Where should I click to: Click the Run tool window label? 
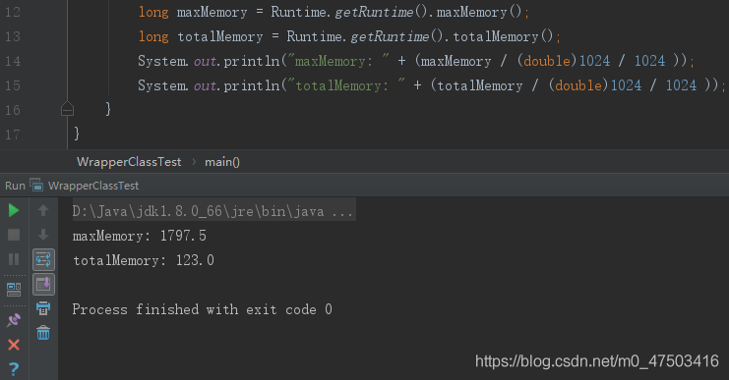click(15, 186)
